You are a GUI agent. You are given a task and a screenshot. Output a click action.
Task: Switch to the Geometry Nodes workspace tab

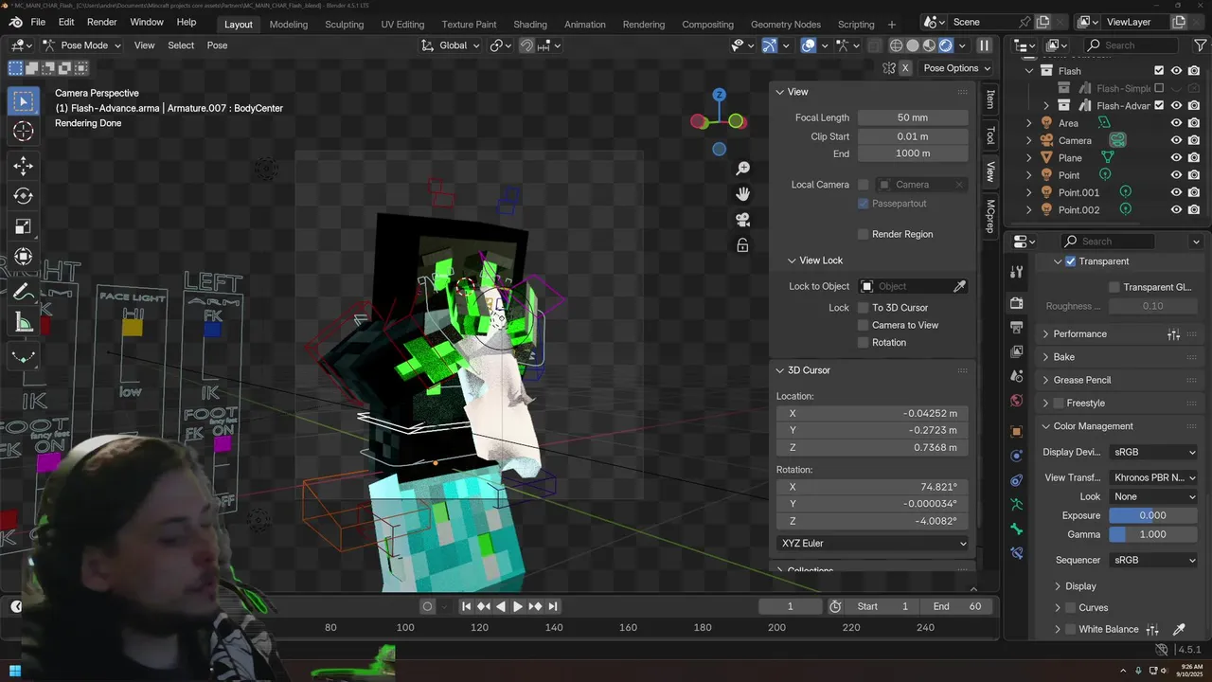[785, 24]
